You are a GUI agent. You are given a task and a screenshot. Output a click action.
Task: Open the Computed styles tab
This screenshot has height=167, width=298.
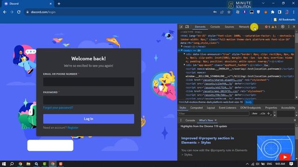coord(196,108)
